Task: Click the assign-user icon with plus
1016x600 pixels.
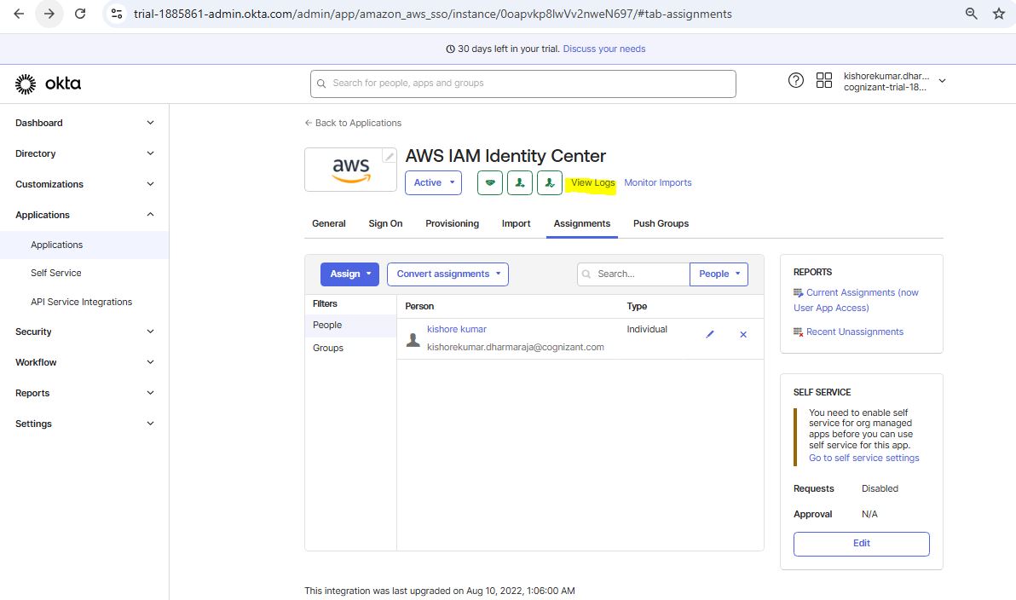Action: click(x=520, y=182)
